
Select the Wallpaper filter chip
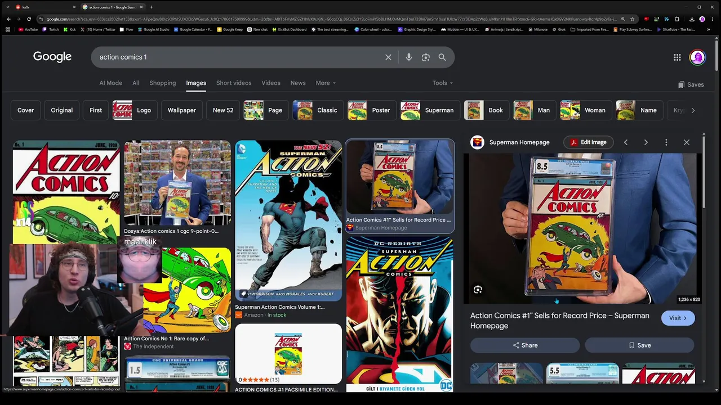click(x=181, y=110)
